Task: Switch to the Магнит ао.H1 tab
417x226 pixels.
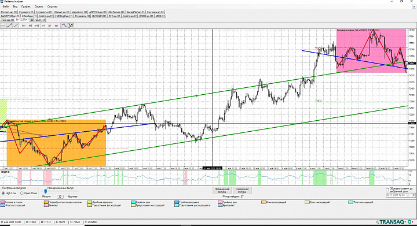Action: [62, 12]
